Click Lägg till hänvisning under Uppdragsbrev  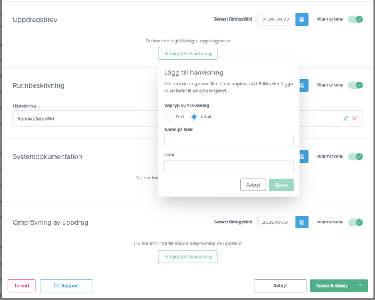pos(187,54)
